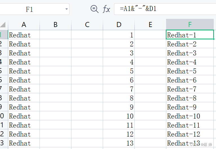Select the column F header
The height and width of the screenshot is (149, 216).
coord(190,25)
